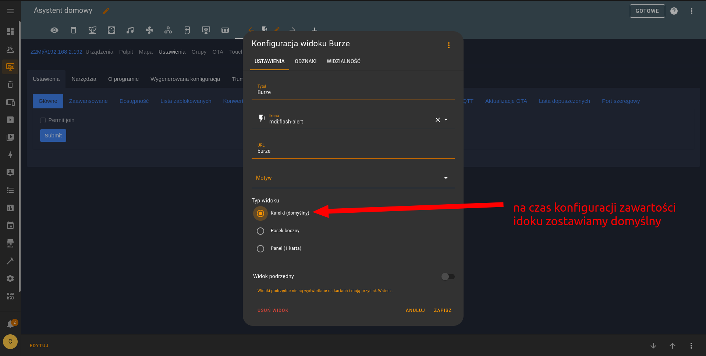Select the Pasek boczny view type

coord(260,231)
